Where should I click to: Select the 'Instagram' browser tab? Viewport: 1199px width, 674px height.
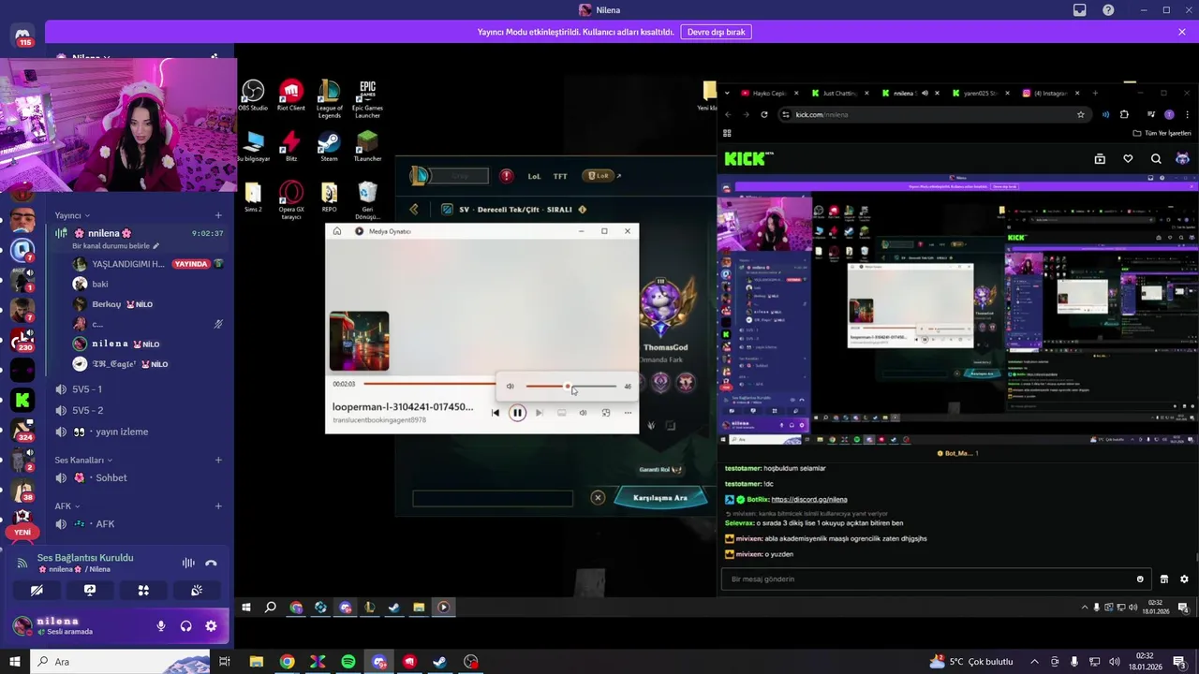tap(1049, 93)
